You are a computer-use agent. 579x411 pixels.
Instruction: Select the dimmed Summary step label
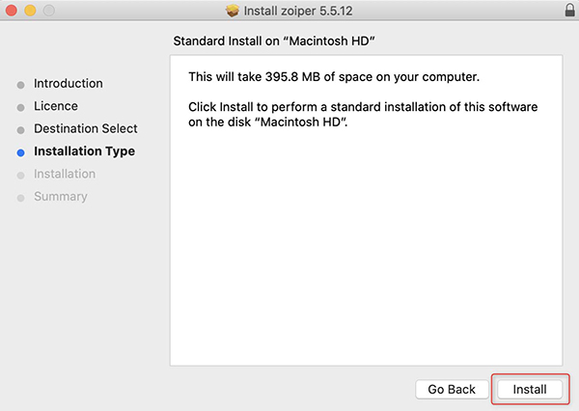pos(60,197)
